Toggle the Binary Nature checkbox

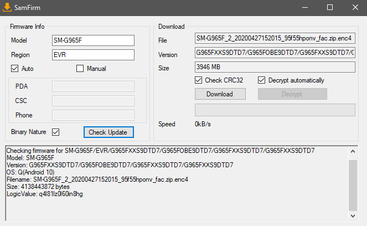[56, 132]
